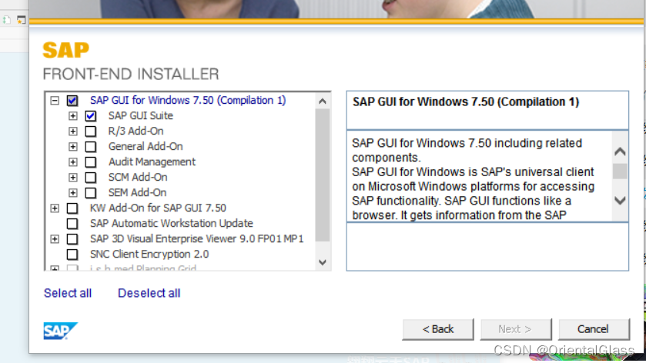Select the 'SAP GUI Suite' tree label
646x363 pixels.
140,116
